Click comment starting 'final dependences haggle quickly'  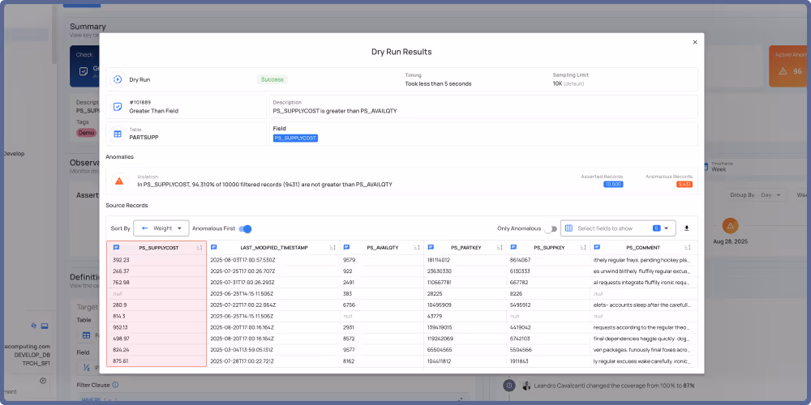pyautogui.click(x=642, y=339)
